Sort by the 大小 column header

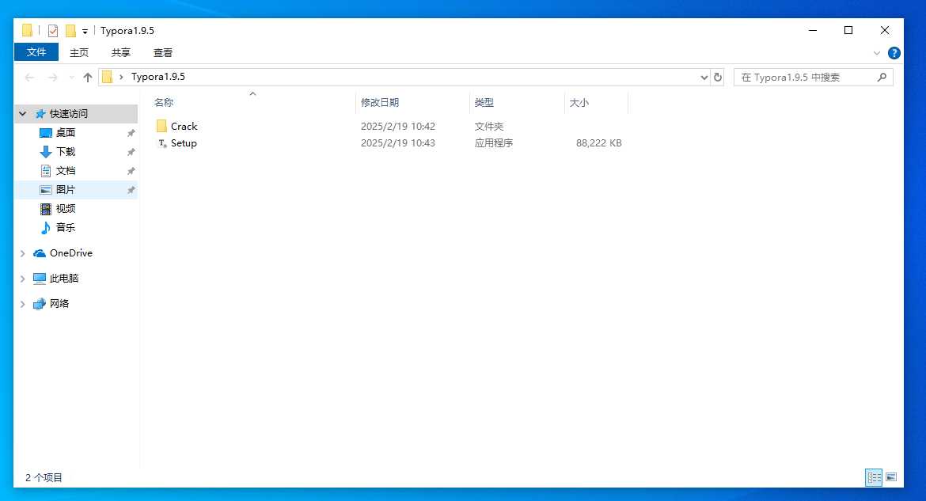click(579, 103)
